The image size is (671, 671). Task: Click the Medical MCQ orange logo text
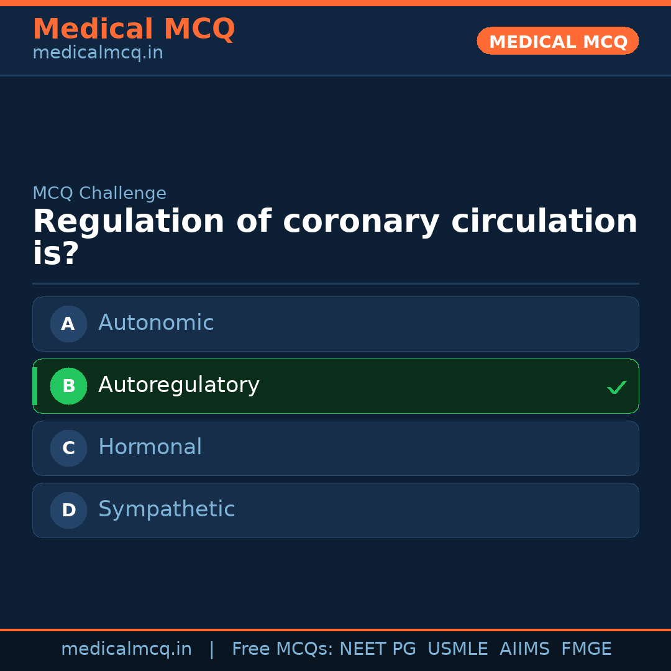coord(134,29)
